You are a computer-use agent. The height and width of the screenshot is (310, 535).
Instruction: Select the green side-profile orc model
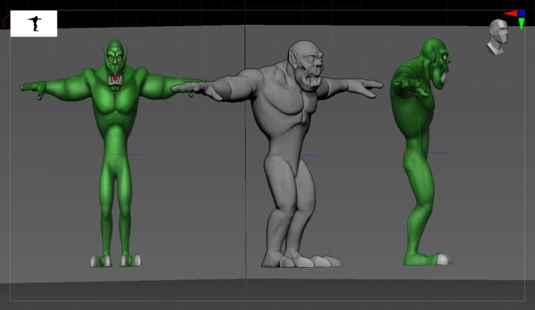422,152
